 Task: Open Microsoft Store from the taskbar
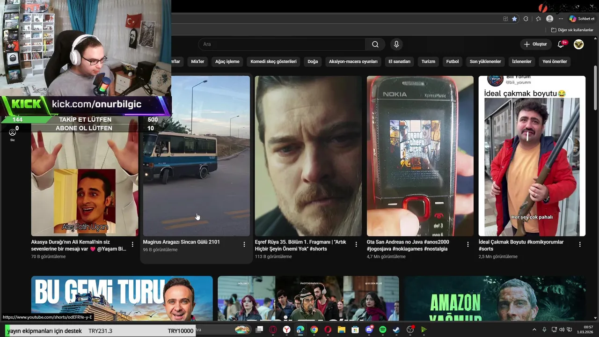point(355,330)
